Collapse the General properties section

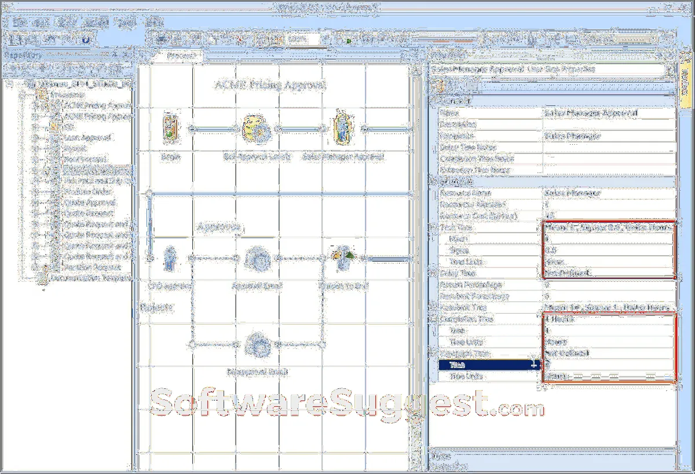coord(433,101)
